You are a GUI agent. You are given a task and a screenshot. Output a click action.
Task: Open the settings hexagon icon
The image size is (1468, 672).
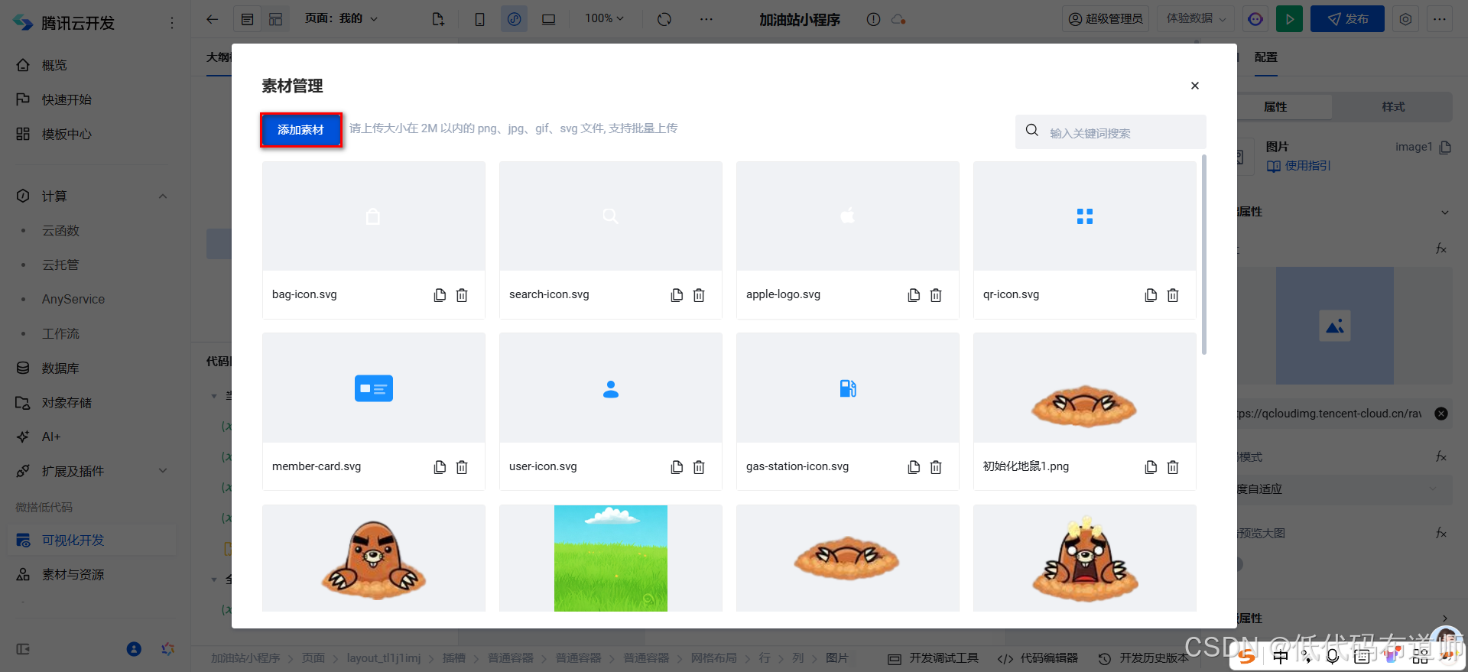(1405, 19)
